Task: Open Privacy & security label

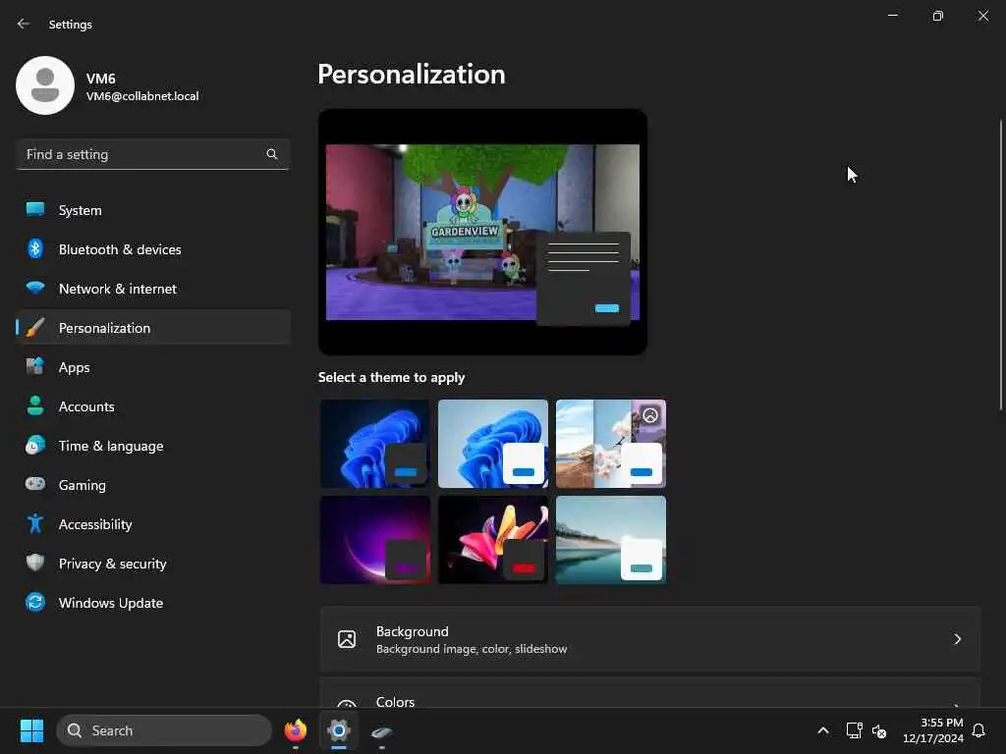Action: pyautogui.click(x=112, y=564)
